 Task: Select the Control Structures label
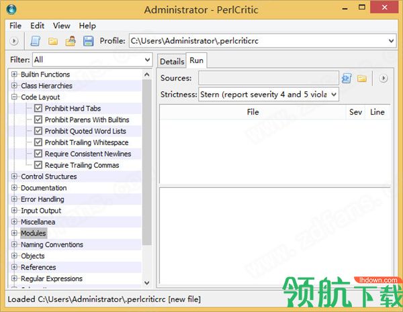tap(49, 176)
